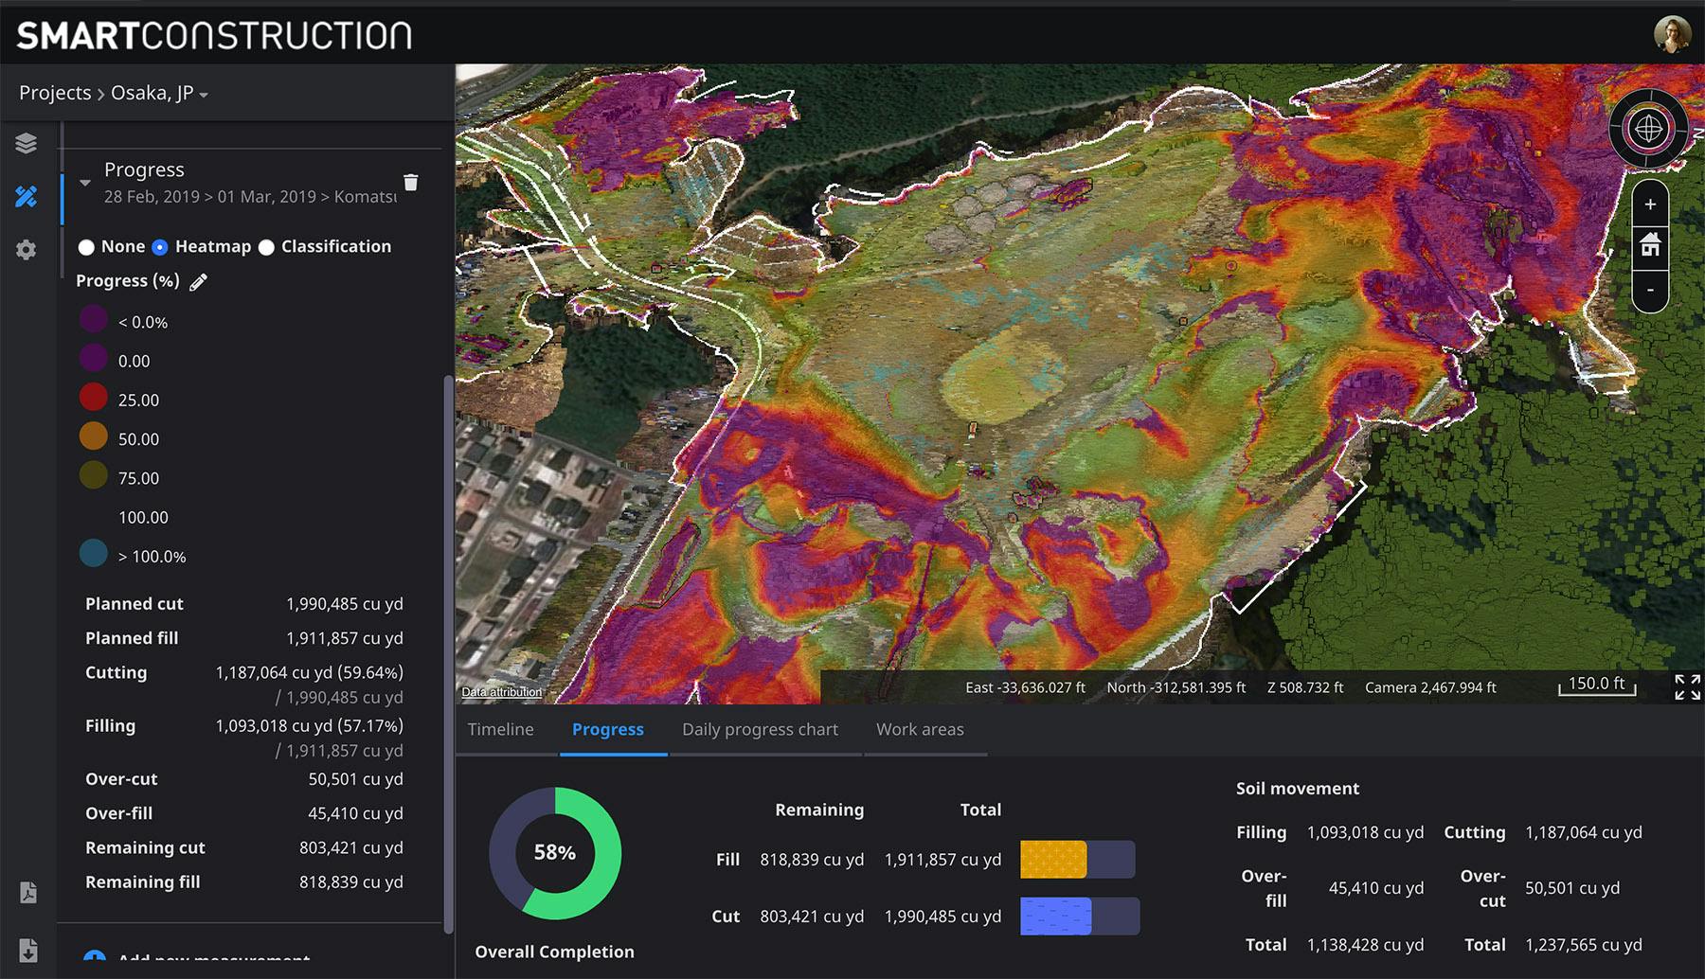Select the measurement tools icon in sidebar

pos(26,196)
